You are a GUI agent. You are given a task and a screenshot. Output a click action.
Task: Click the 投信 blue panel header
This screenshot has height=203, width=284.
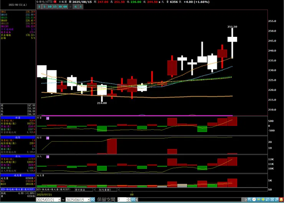click(x=18, y=137)
